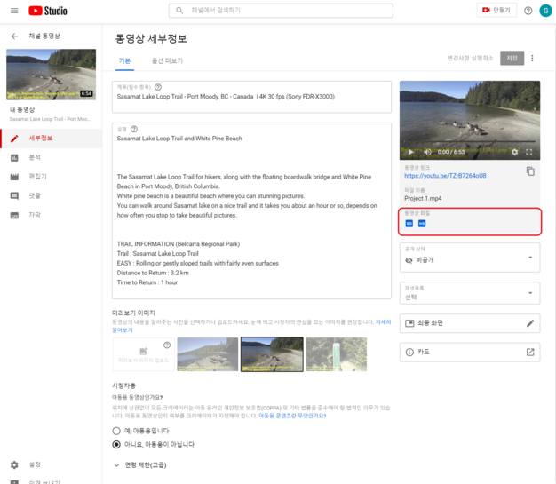This screenshot has width=556, height=484.
Task: Click the three-dot more options menu
Action: (x=533, y=59)
